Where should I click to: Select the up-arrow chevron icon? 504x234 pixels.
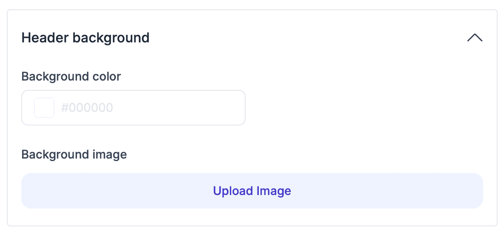click(x=475, y=38)
